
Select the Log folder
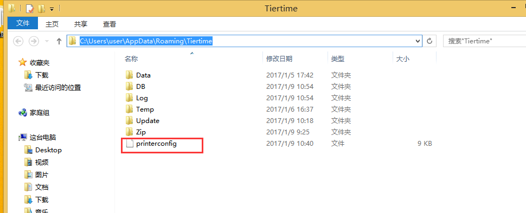142,98
